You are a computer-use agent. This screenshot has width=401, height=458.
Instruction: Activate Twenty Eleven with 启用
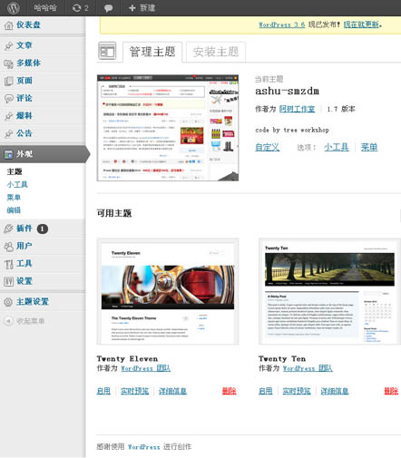pyautogui.click(x=103, y=391)
